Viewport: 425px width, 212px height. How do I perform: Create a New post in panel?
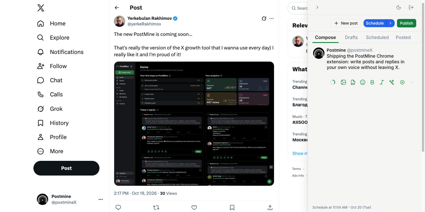point(346,23)
